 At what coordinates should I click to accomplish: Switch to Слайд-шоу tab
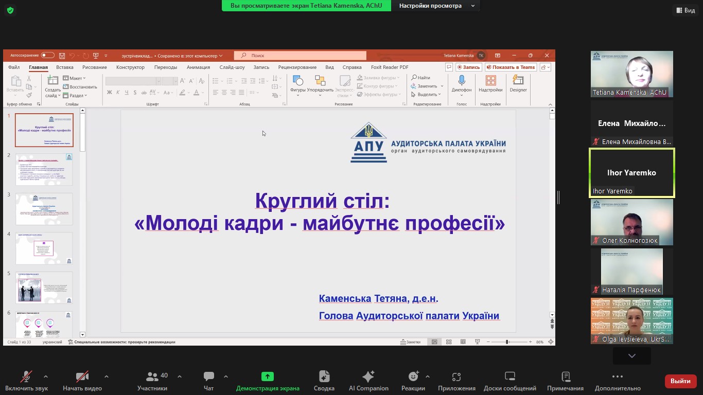pos(232,67)
